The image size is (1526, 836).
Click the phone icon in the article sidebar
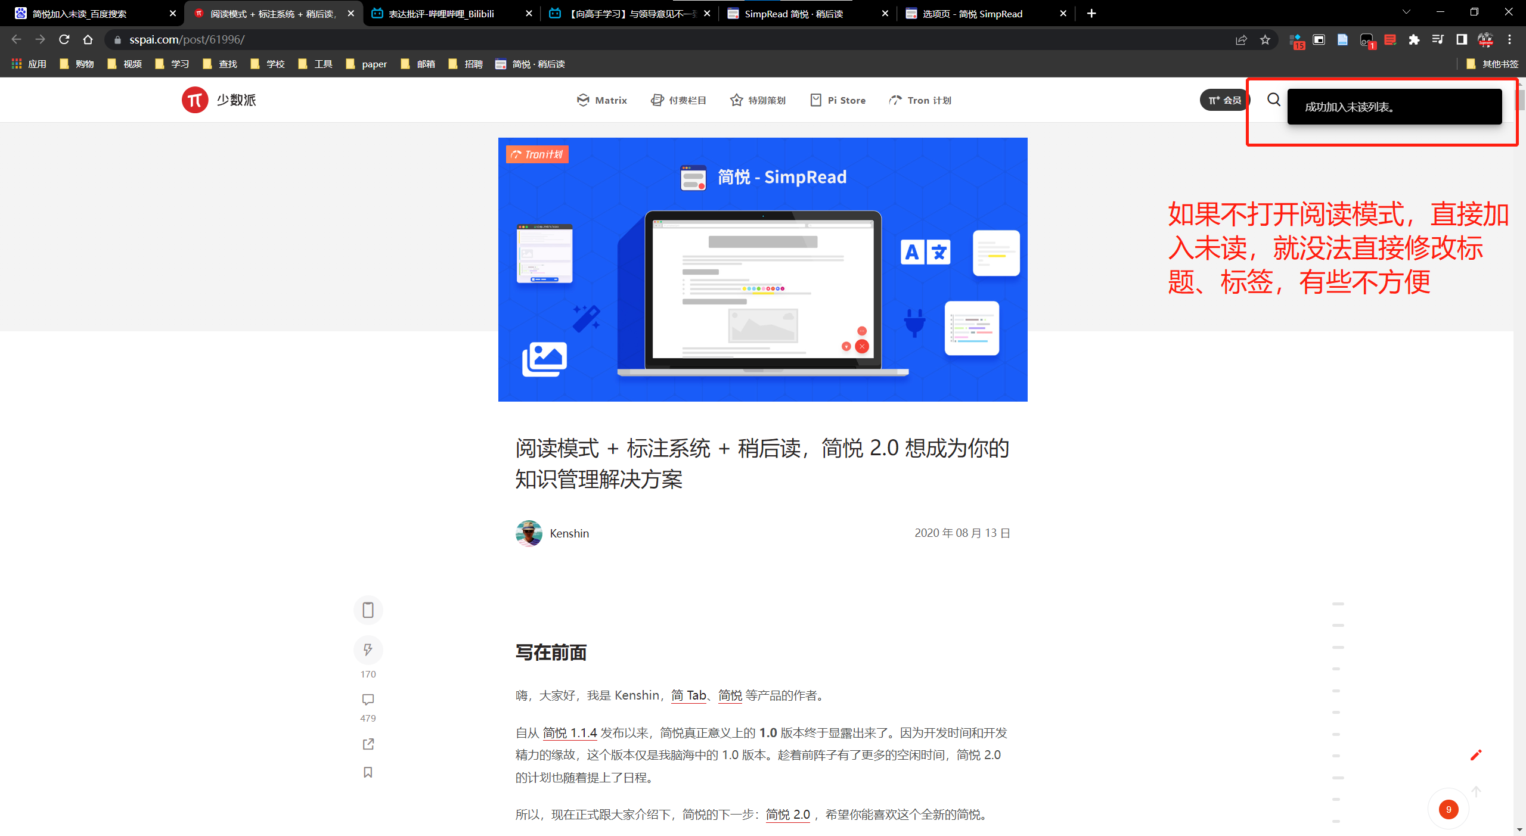tap(368, 610)
